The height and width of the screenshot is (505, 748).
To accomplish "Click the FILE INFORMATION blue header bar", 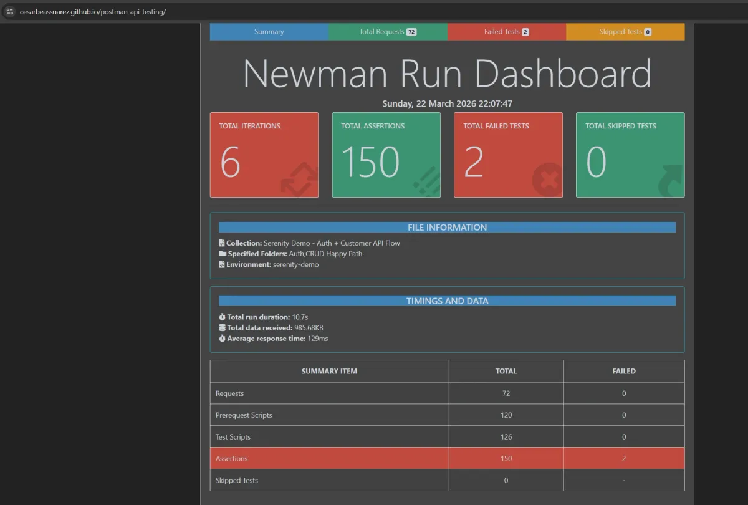I will pyautogui.click(x=447, y=227).
